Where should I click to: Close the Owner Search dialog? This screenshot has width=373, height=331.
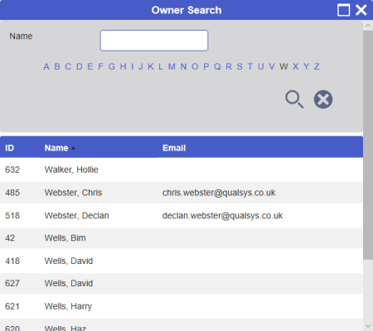pyautogui.click(x=361, y=10)
